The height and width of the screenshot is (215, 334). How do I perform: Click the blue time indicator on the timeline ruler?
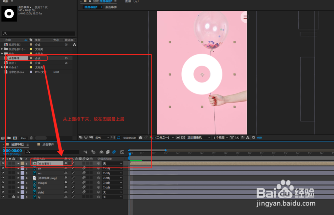point(130,153)
